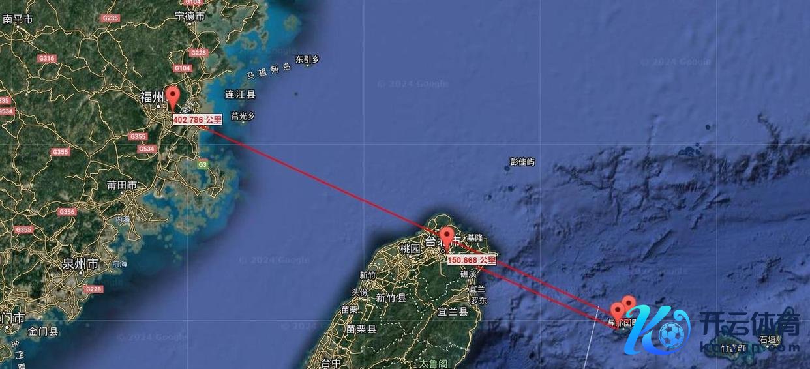Select the 南平市 city label

tap(18, 19)
